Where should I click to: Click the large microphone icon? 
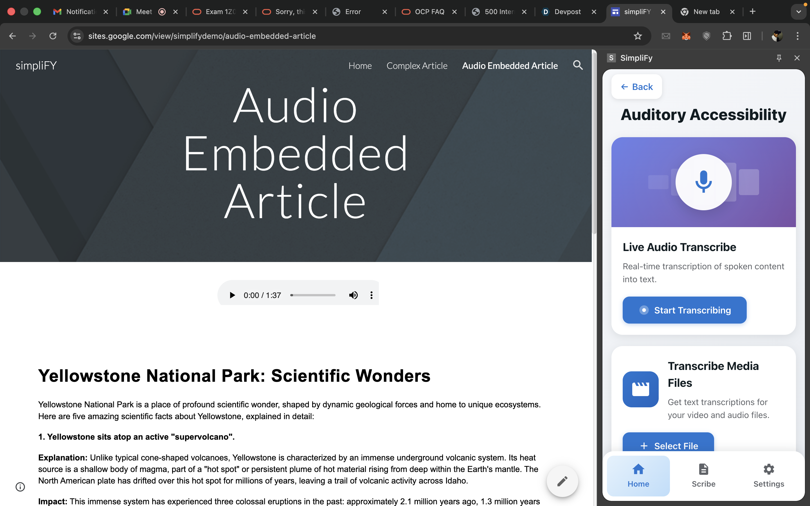pos(703,182)
